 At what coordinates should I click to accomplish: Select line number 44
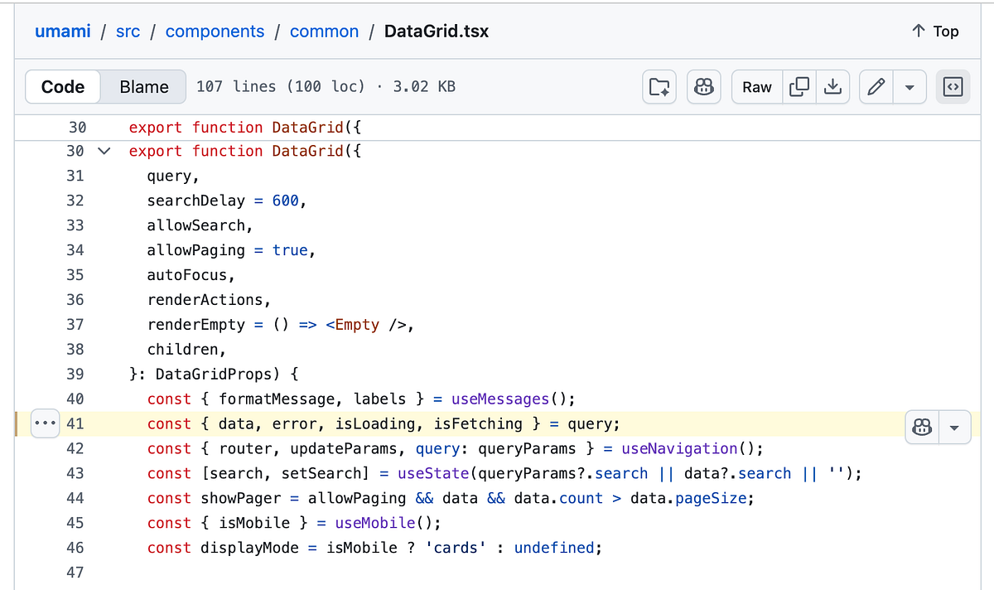pos(75,499)
